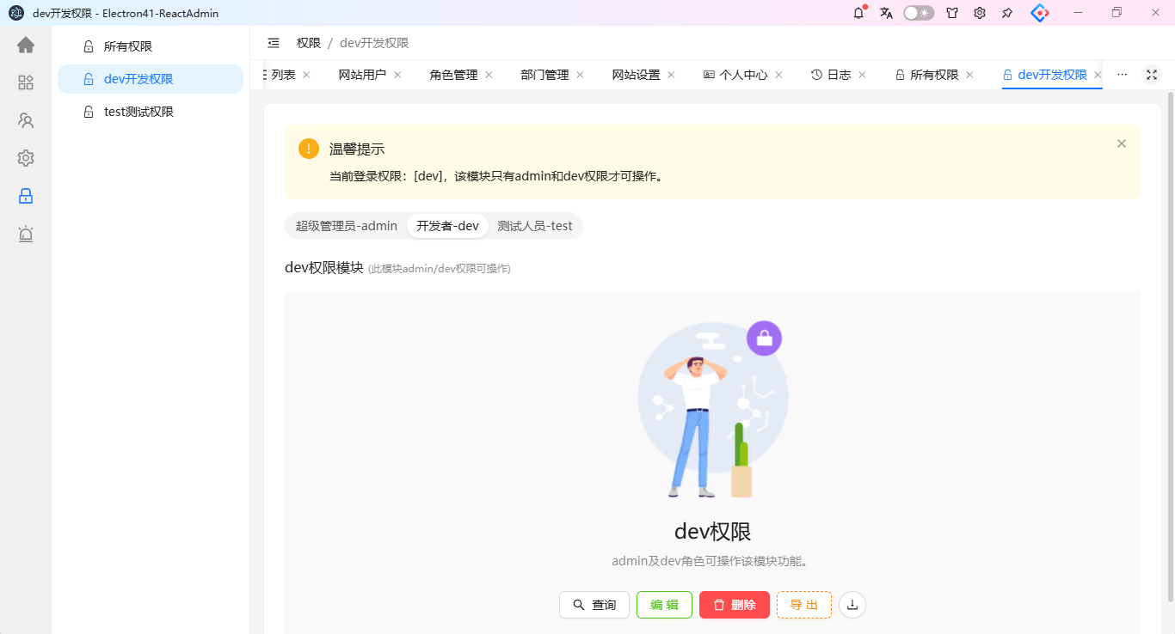Open 所有权限 in the side menu
This screenshot has height=634, width=1175.
pyautogui.click(x=151, y=46)
